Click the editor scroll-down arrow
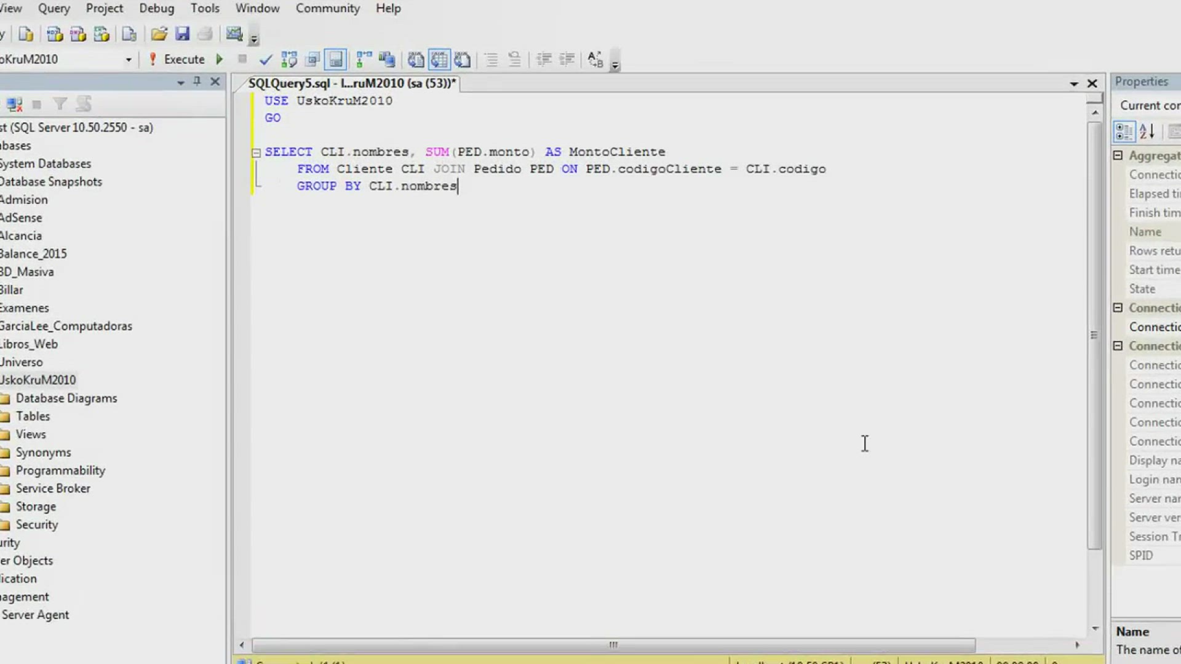1181x664 pixels. 1095,628
